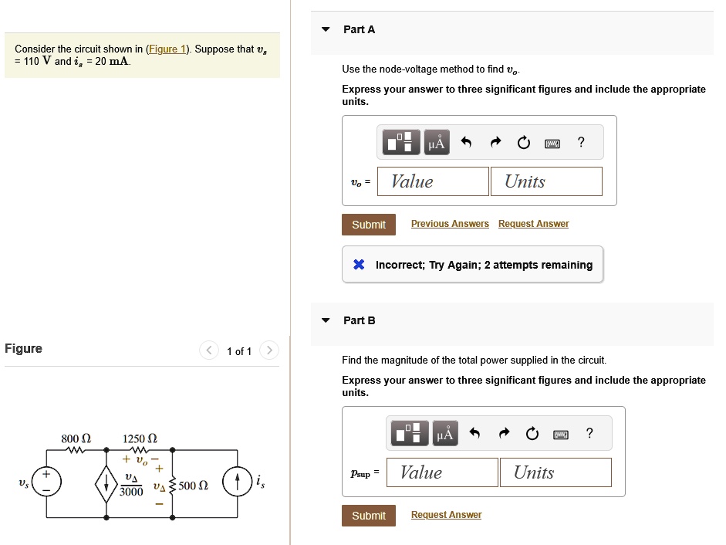Click the '1 of 1' figure counter
The image size is (726, 545).
pyautogui.click(x=239, y=351)
